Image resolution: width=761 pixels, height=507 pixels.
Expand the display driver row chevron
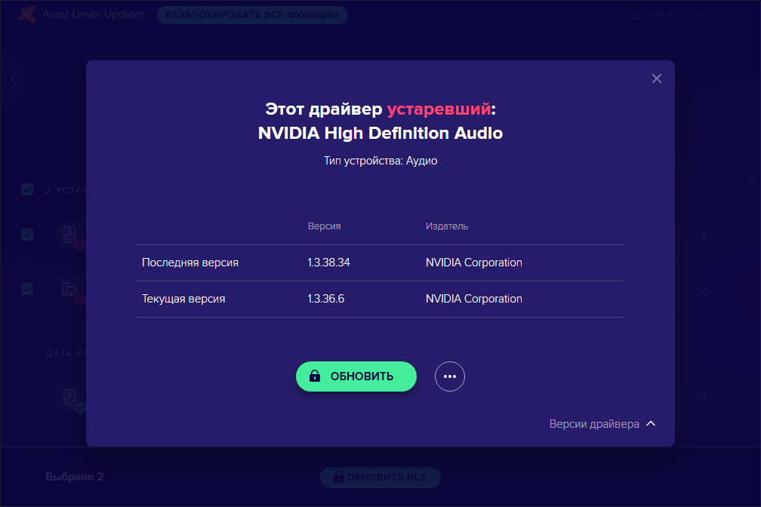click(x=704, y=289)
